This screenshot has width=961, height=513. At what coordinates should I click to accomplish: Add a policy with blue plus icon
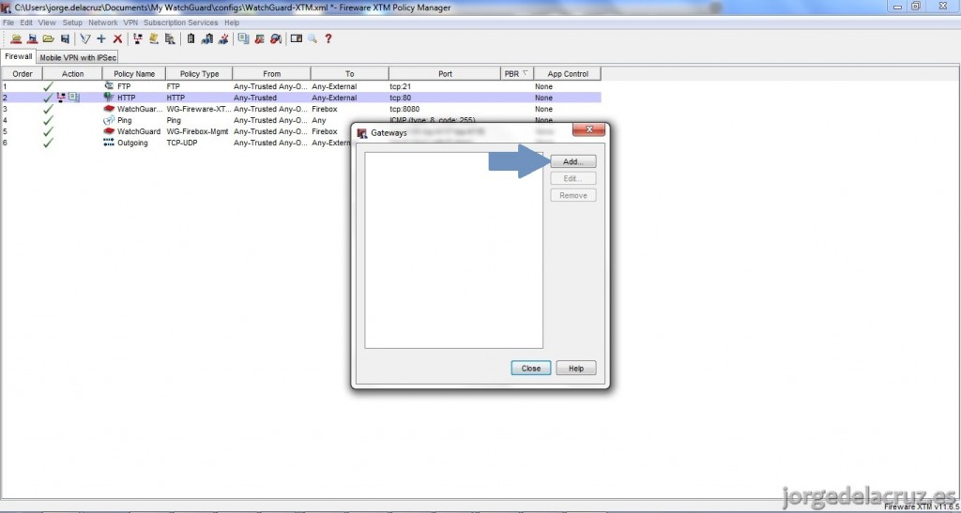tap(101, 38)
